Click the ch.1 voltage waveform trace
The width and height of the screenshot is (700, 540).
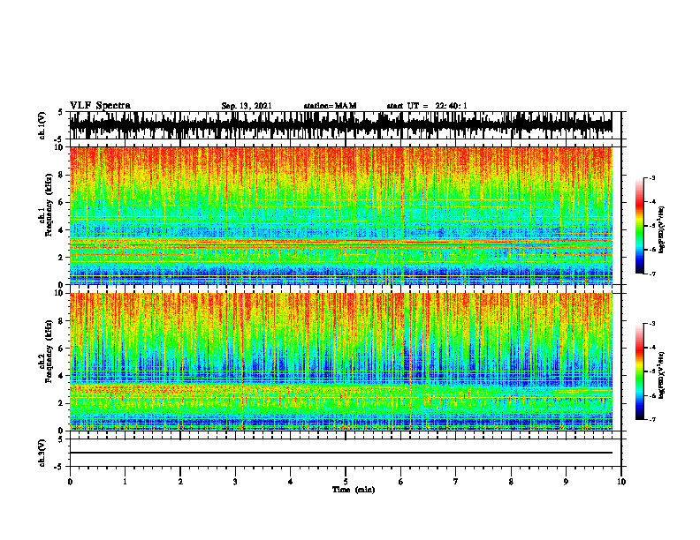340,125
